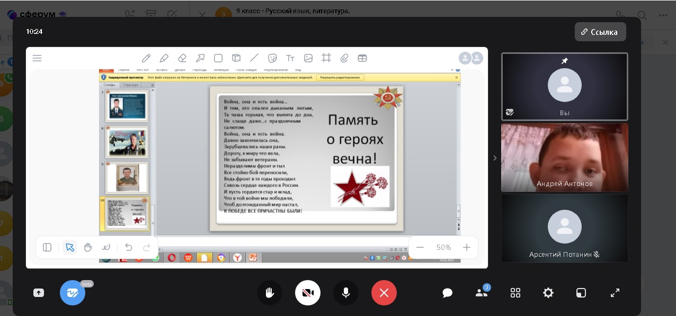Start screen sharing in the call

click(x=39, y=293)
